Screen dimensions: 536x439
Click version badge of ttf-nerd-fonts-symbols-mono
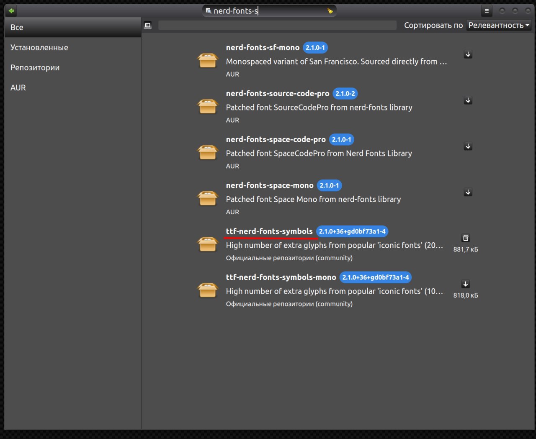click(x=376, y=277)
